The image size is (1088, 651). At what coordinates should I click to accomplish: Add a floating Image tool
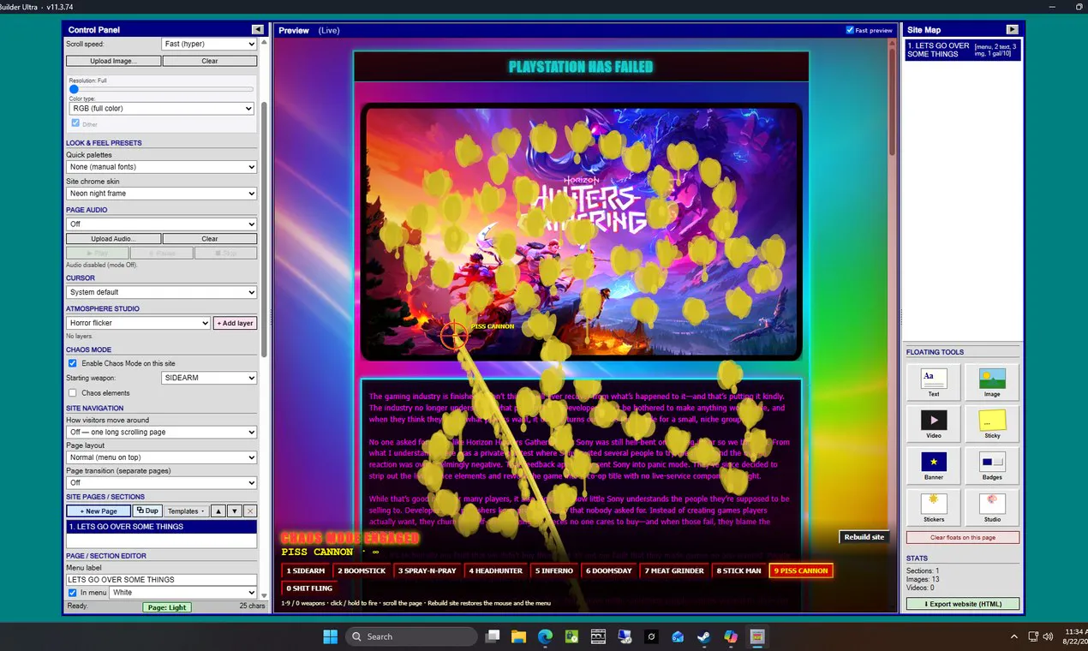992,381
